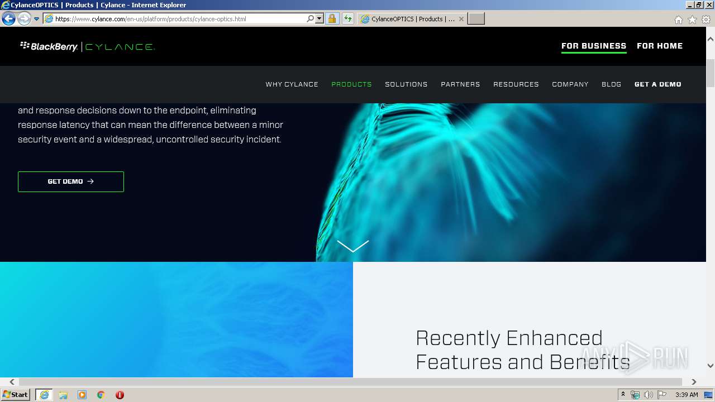The width and height of the screenshot is (715, 402).
Task: Close the CylanceOPTICS tab
Action: click(x=461, y=19)
